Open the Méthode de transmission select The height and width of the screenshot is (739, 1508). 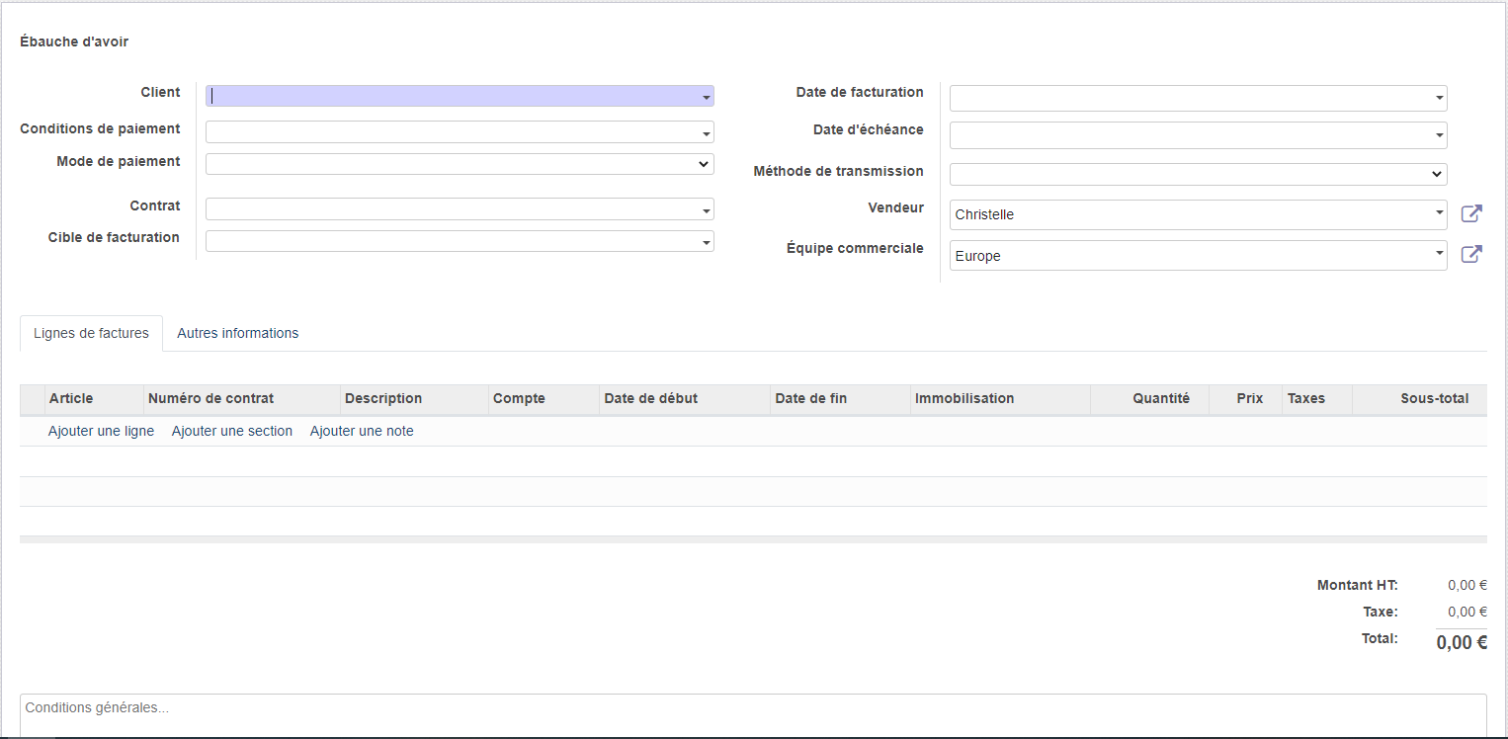coord(1198,174)
